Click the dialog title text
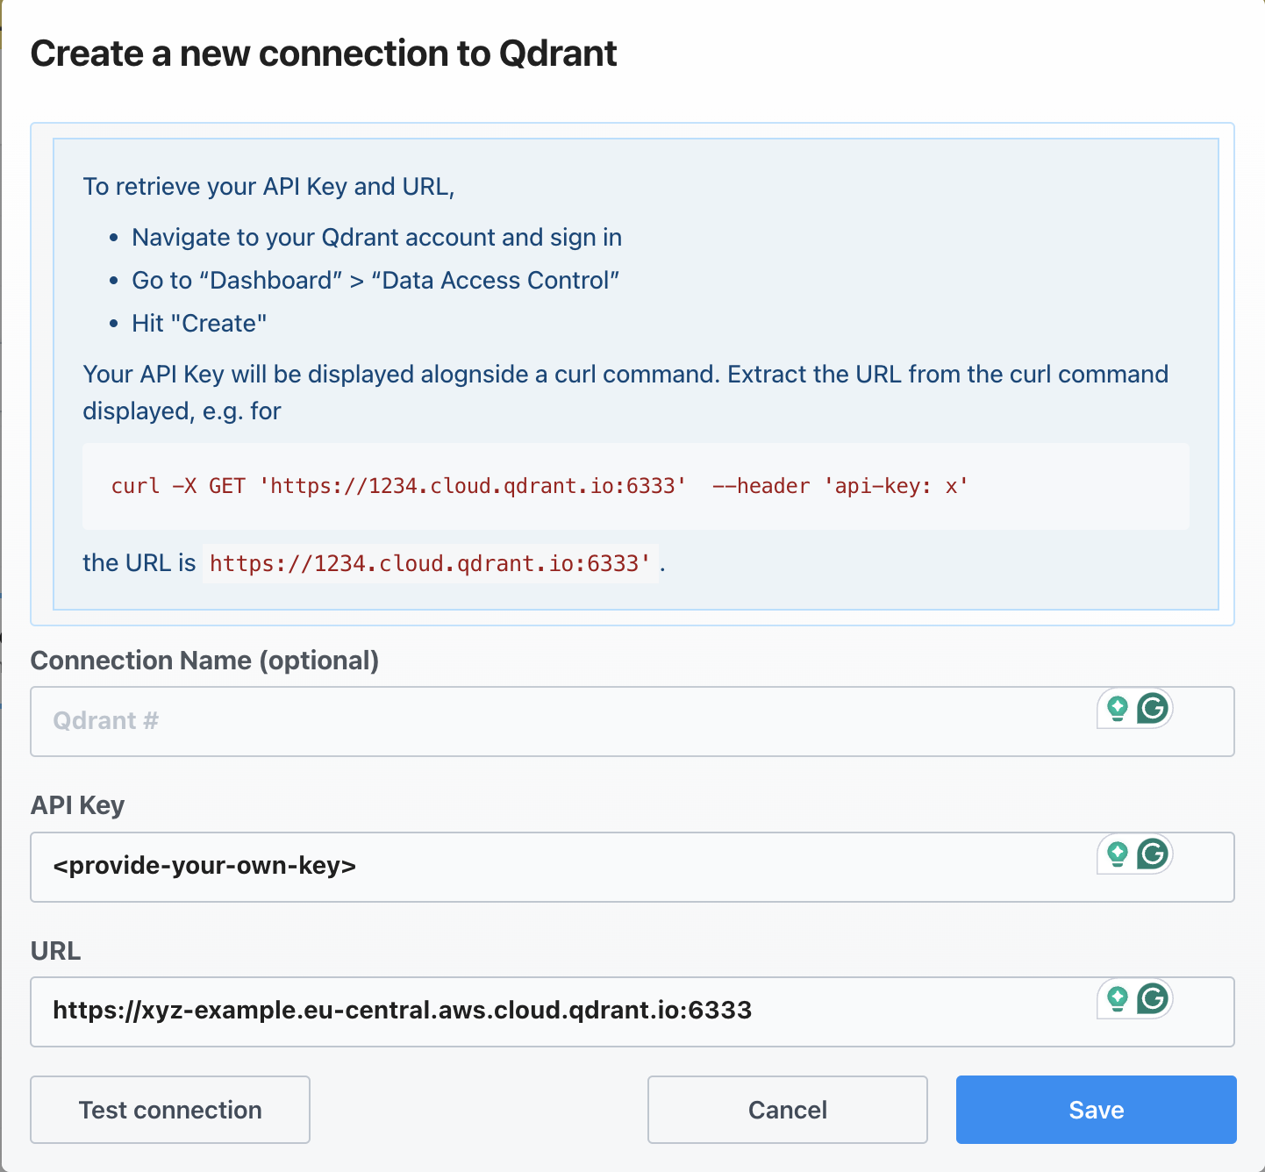The image size is (1265, 1172). coord(324,54)
